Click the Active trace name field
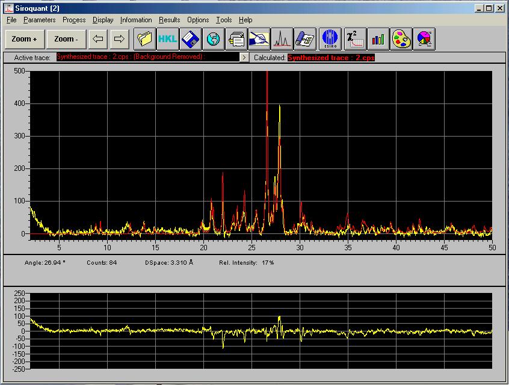This screenshot has height=385, width=509. coord(147,57)
